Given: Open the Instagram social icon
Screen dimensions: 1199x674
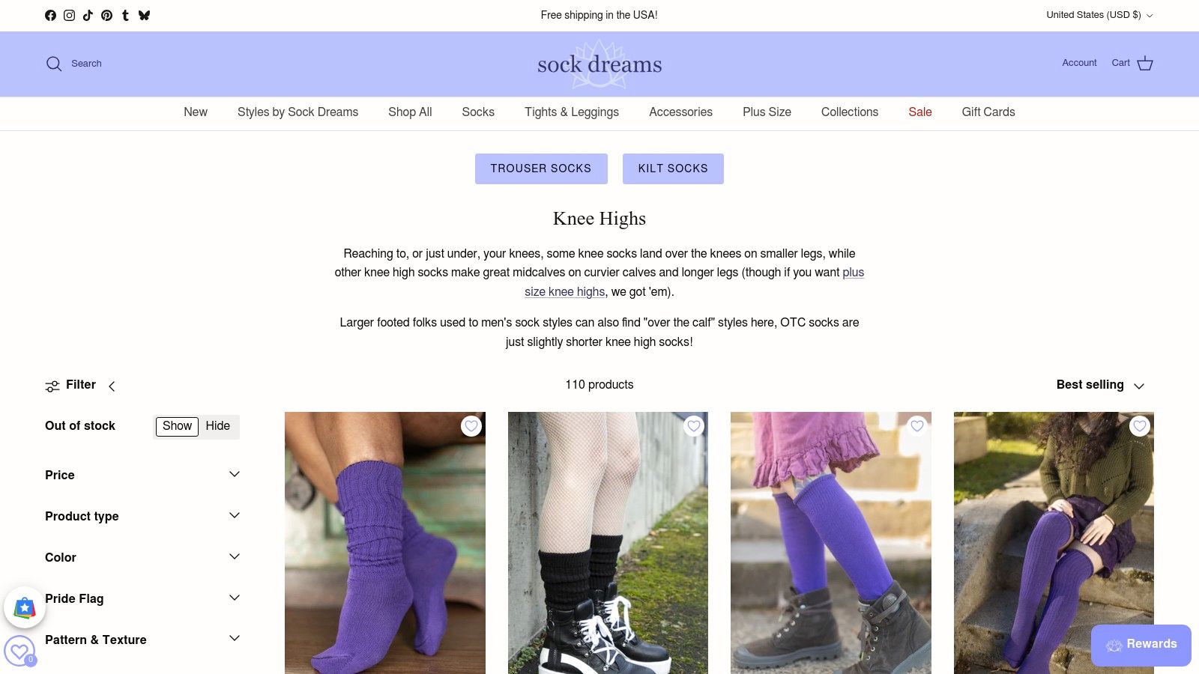Looking at the screenshot, I should point(69,15).
